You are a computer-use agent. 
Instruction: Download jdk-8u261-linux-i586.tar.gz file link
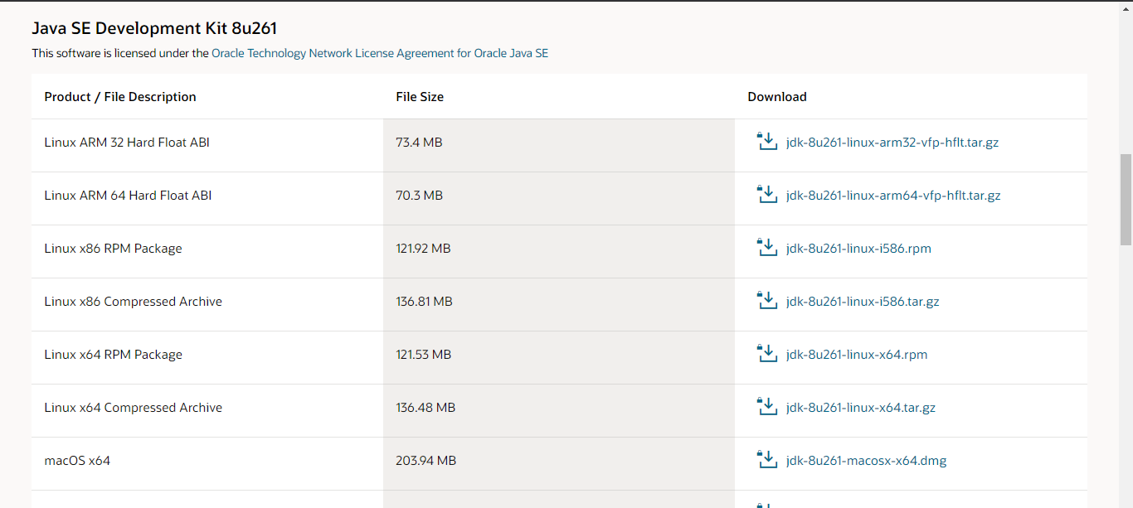pos(863,302)
